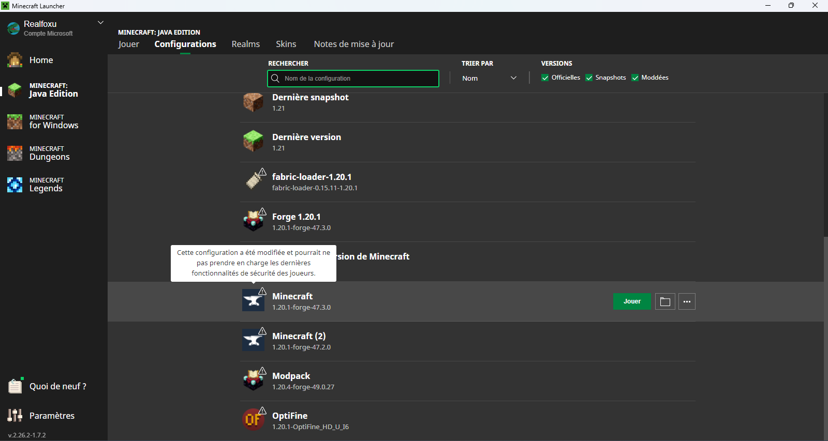Open more options for Minecraft configuration
Screen dimensions: 828x441
[x=687, y=301]
